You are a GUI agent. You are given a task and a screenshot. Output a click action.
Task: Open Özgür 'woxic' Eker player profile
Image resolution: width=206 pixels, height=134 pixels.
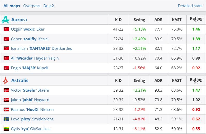[x=28, y=29]
